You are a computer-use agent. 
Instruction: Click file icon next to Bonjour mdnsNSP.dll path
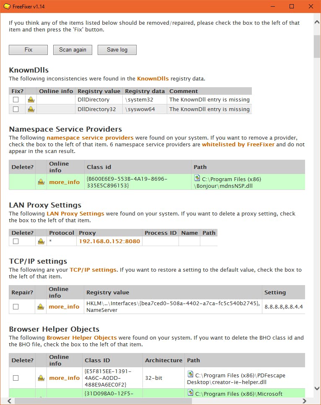click(197, 178)
